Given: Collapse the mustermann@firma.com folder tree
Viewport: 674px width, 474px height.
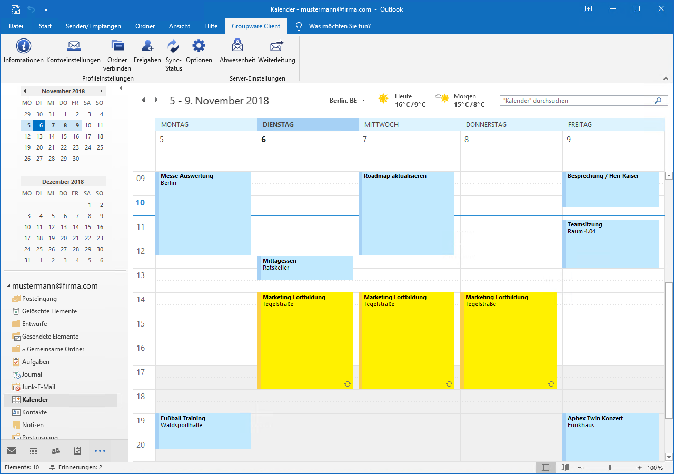Looking at the screenshot, I should click(x=8, y=287).
